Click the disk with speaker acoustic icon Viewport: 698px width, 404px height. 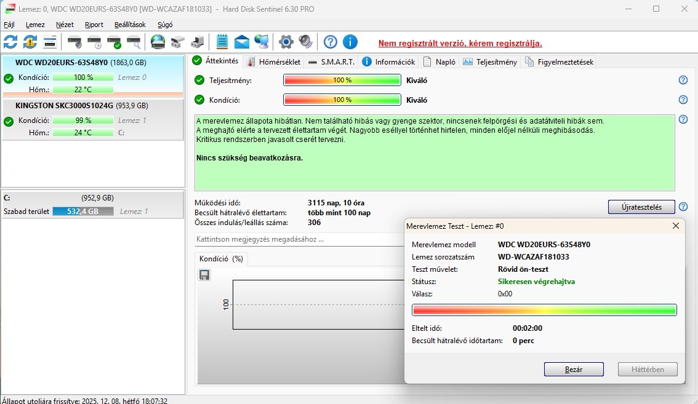(75, 42)
